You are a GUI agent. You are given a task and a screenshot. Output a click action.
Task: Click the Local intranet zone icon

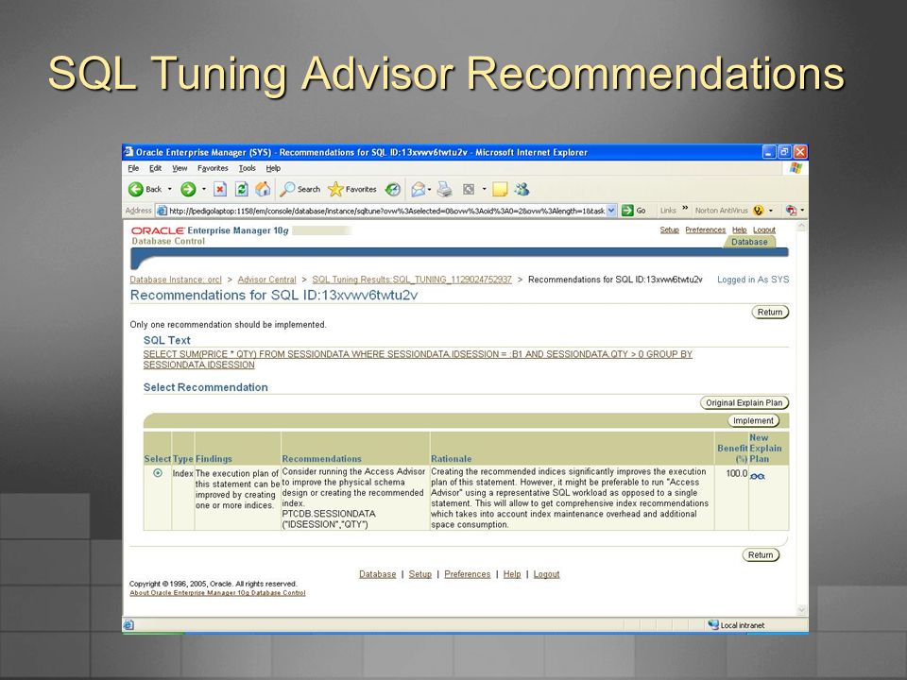713,624
